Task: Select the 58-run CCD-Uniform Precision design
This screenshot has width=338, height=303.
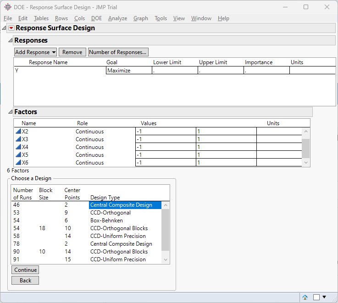Action: (x=86, y=236)
